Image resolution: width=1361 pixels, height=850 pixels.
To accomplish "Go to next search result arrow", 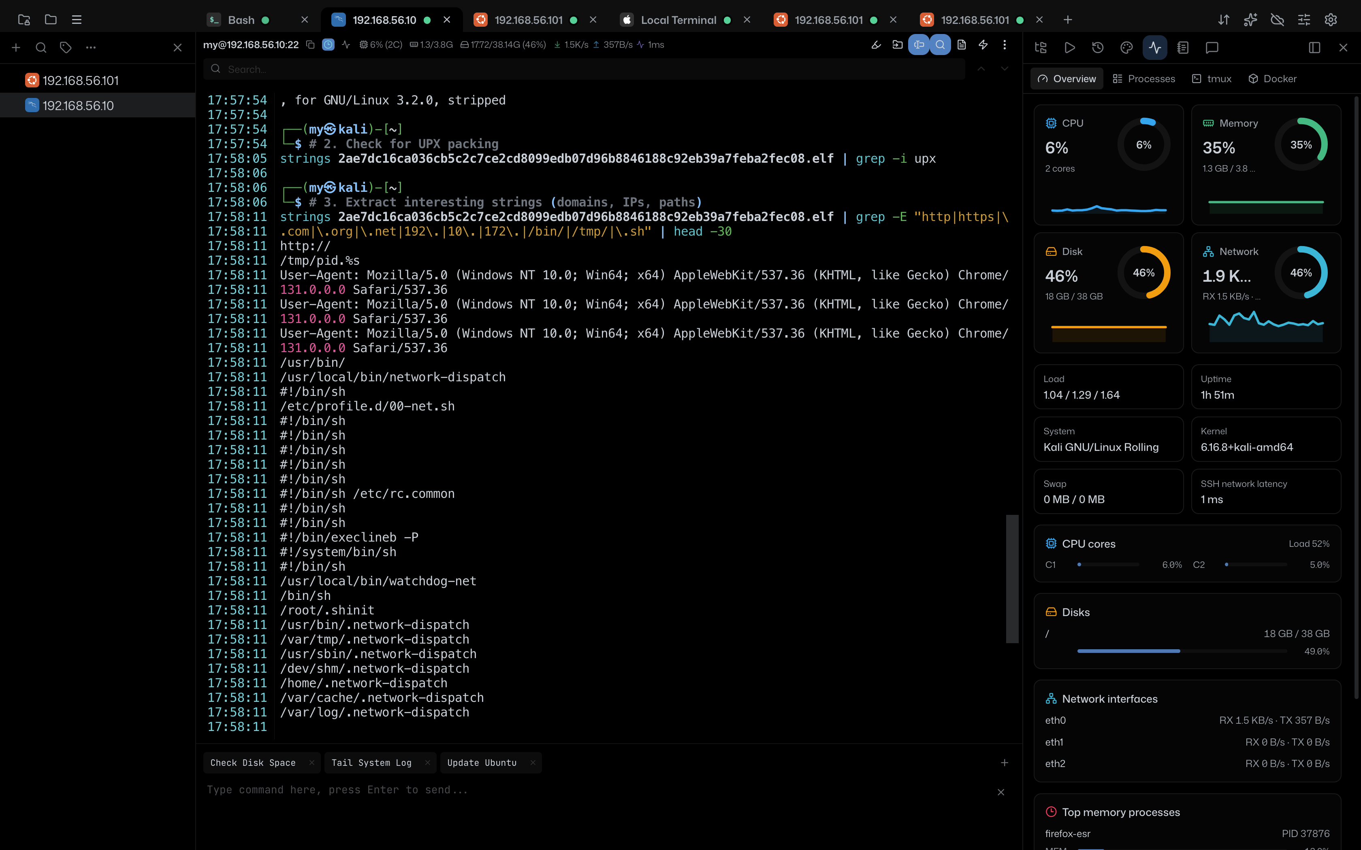I will pos(1005,68).
